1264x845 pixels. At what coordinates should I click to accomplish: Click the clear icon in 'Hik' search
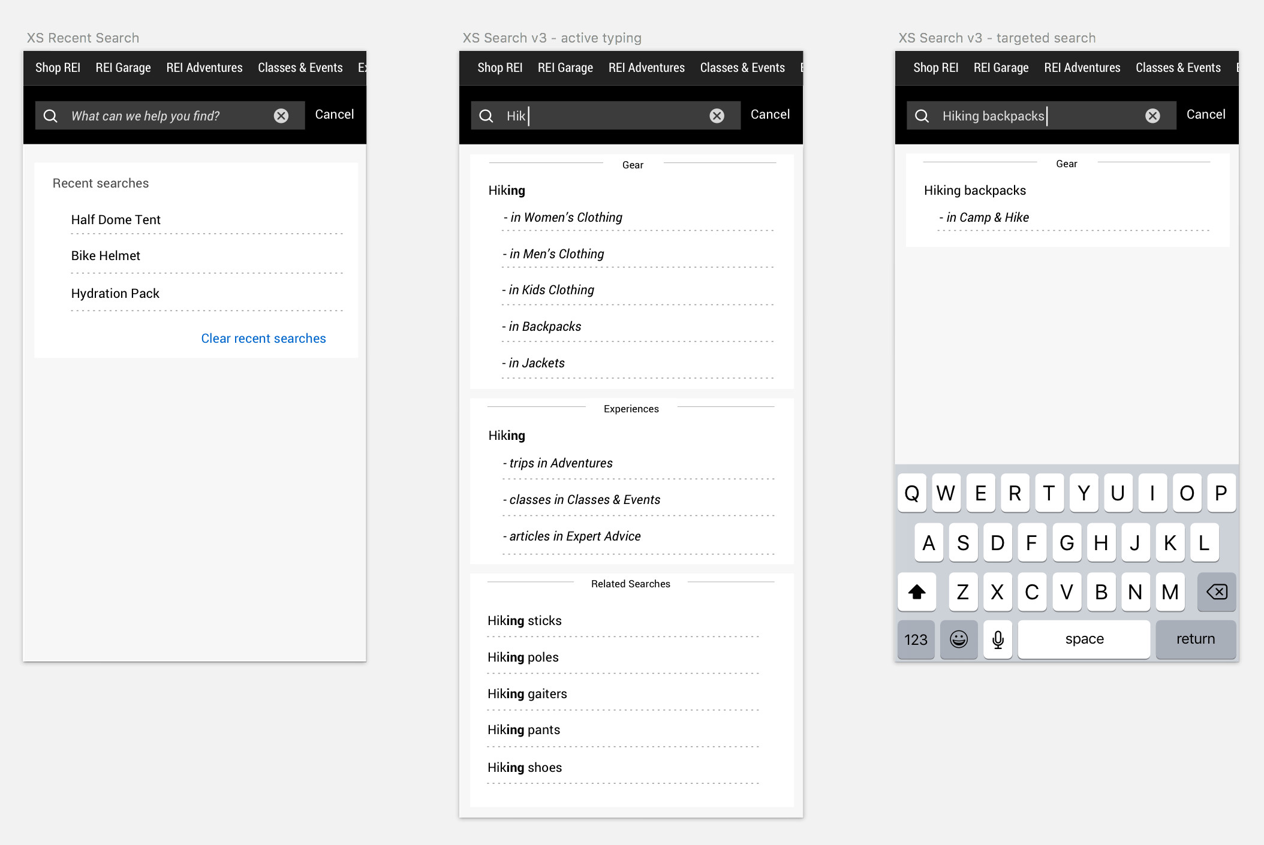(717, 116)
